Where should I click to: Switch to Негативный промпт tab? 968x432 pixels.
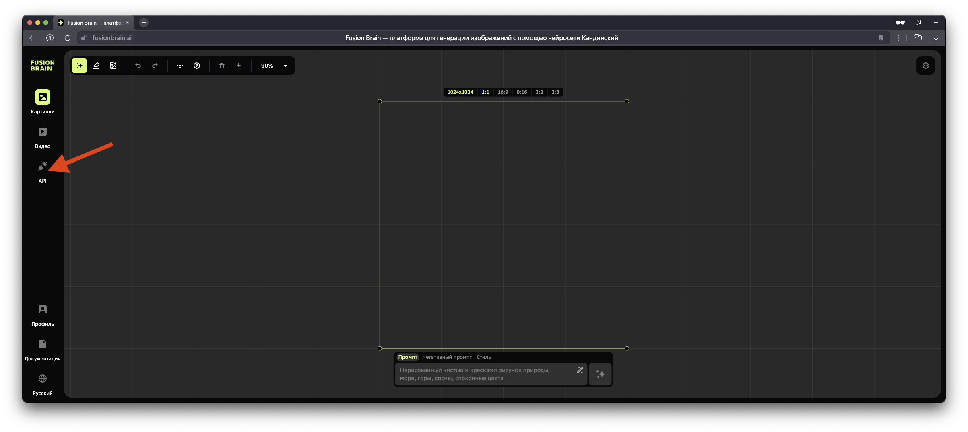pos(447,357)
